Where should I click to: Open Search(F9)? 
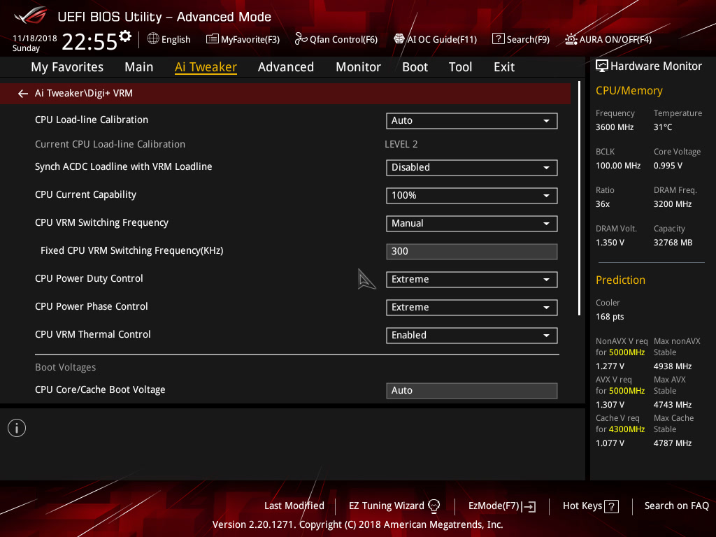tap(528, 40)
